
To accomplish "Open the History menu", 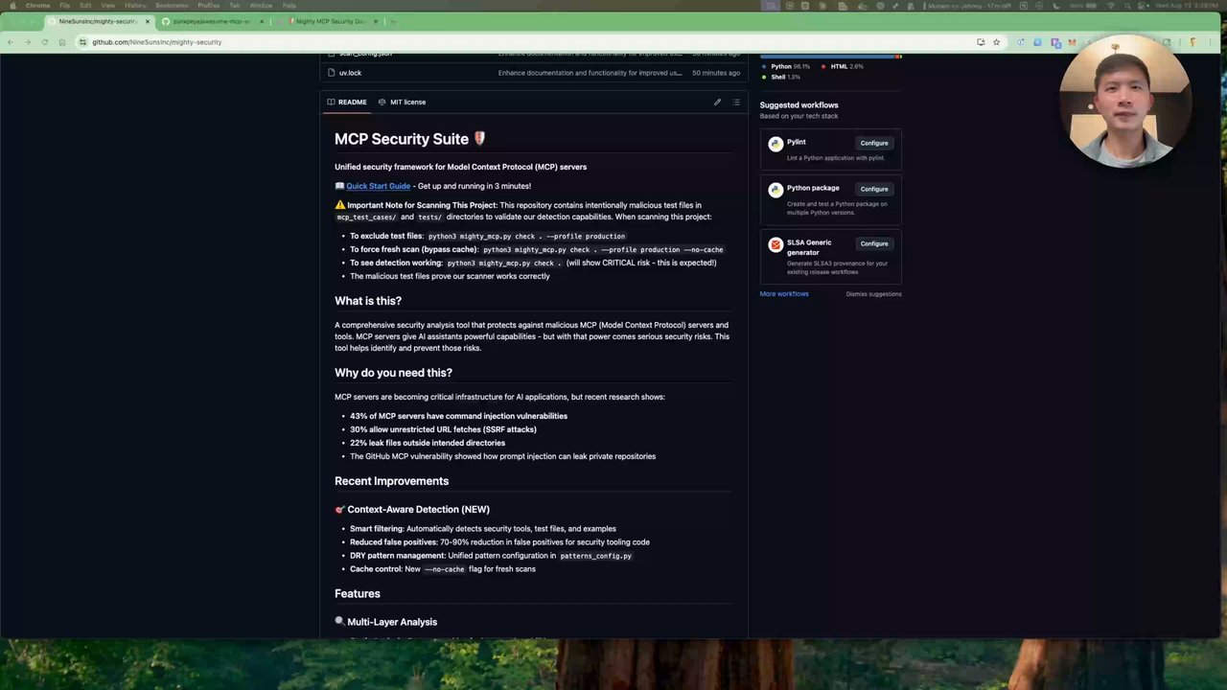I will click(x=135, y=6).
